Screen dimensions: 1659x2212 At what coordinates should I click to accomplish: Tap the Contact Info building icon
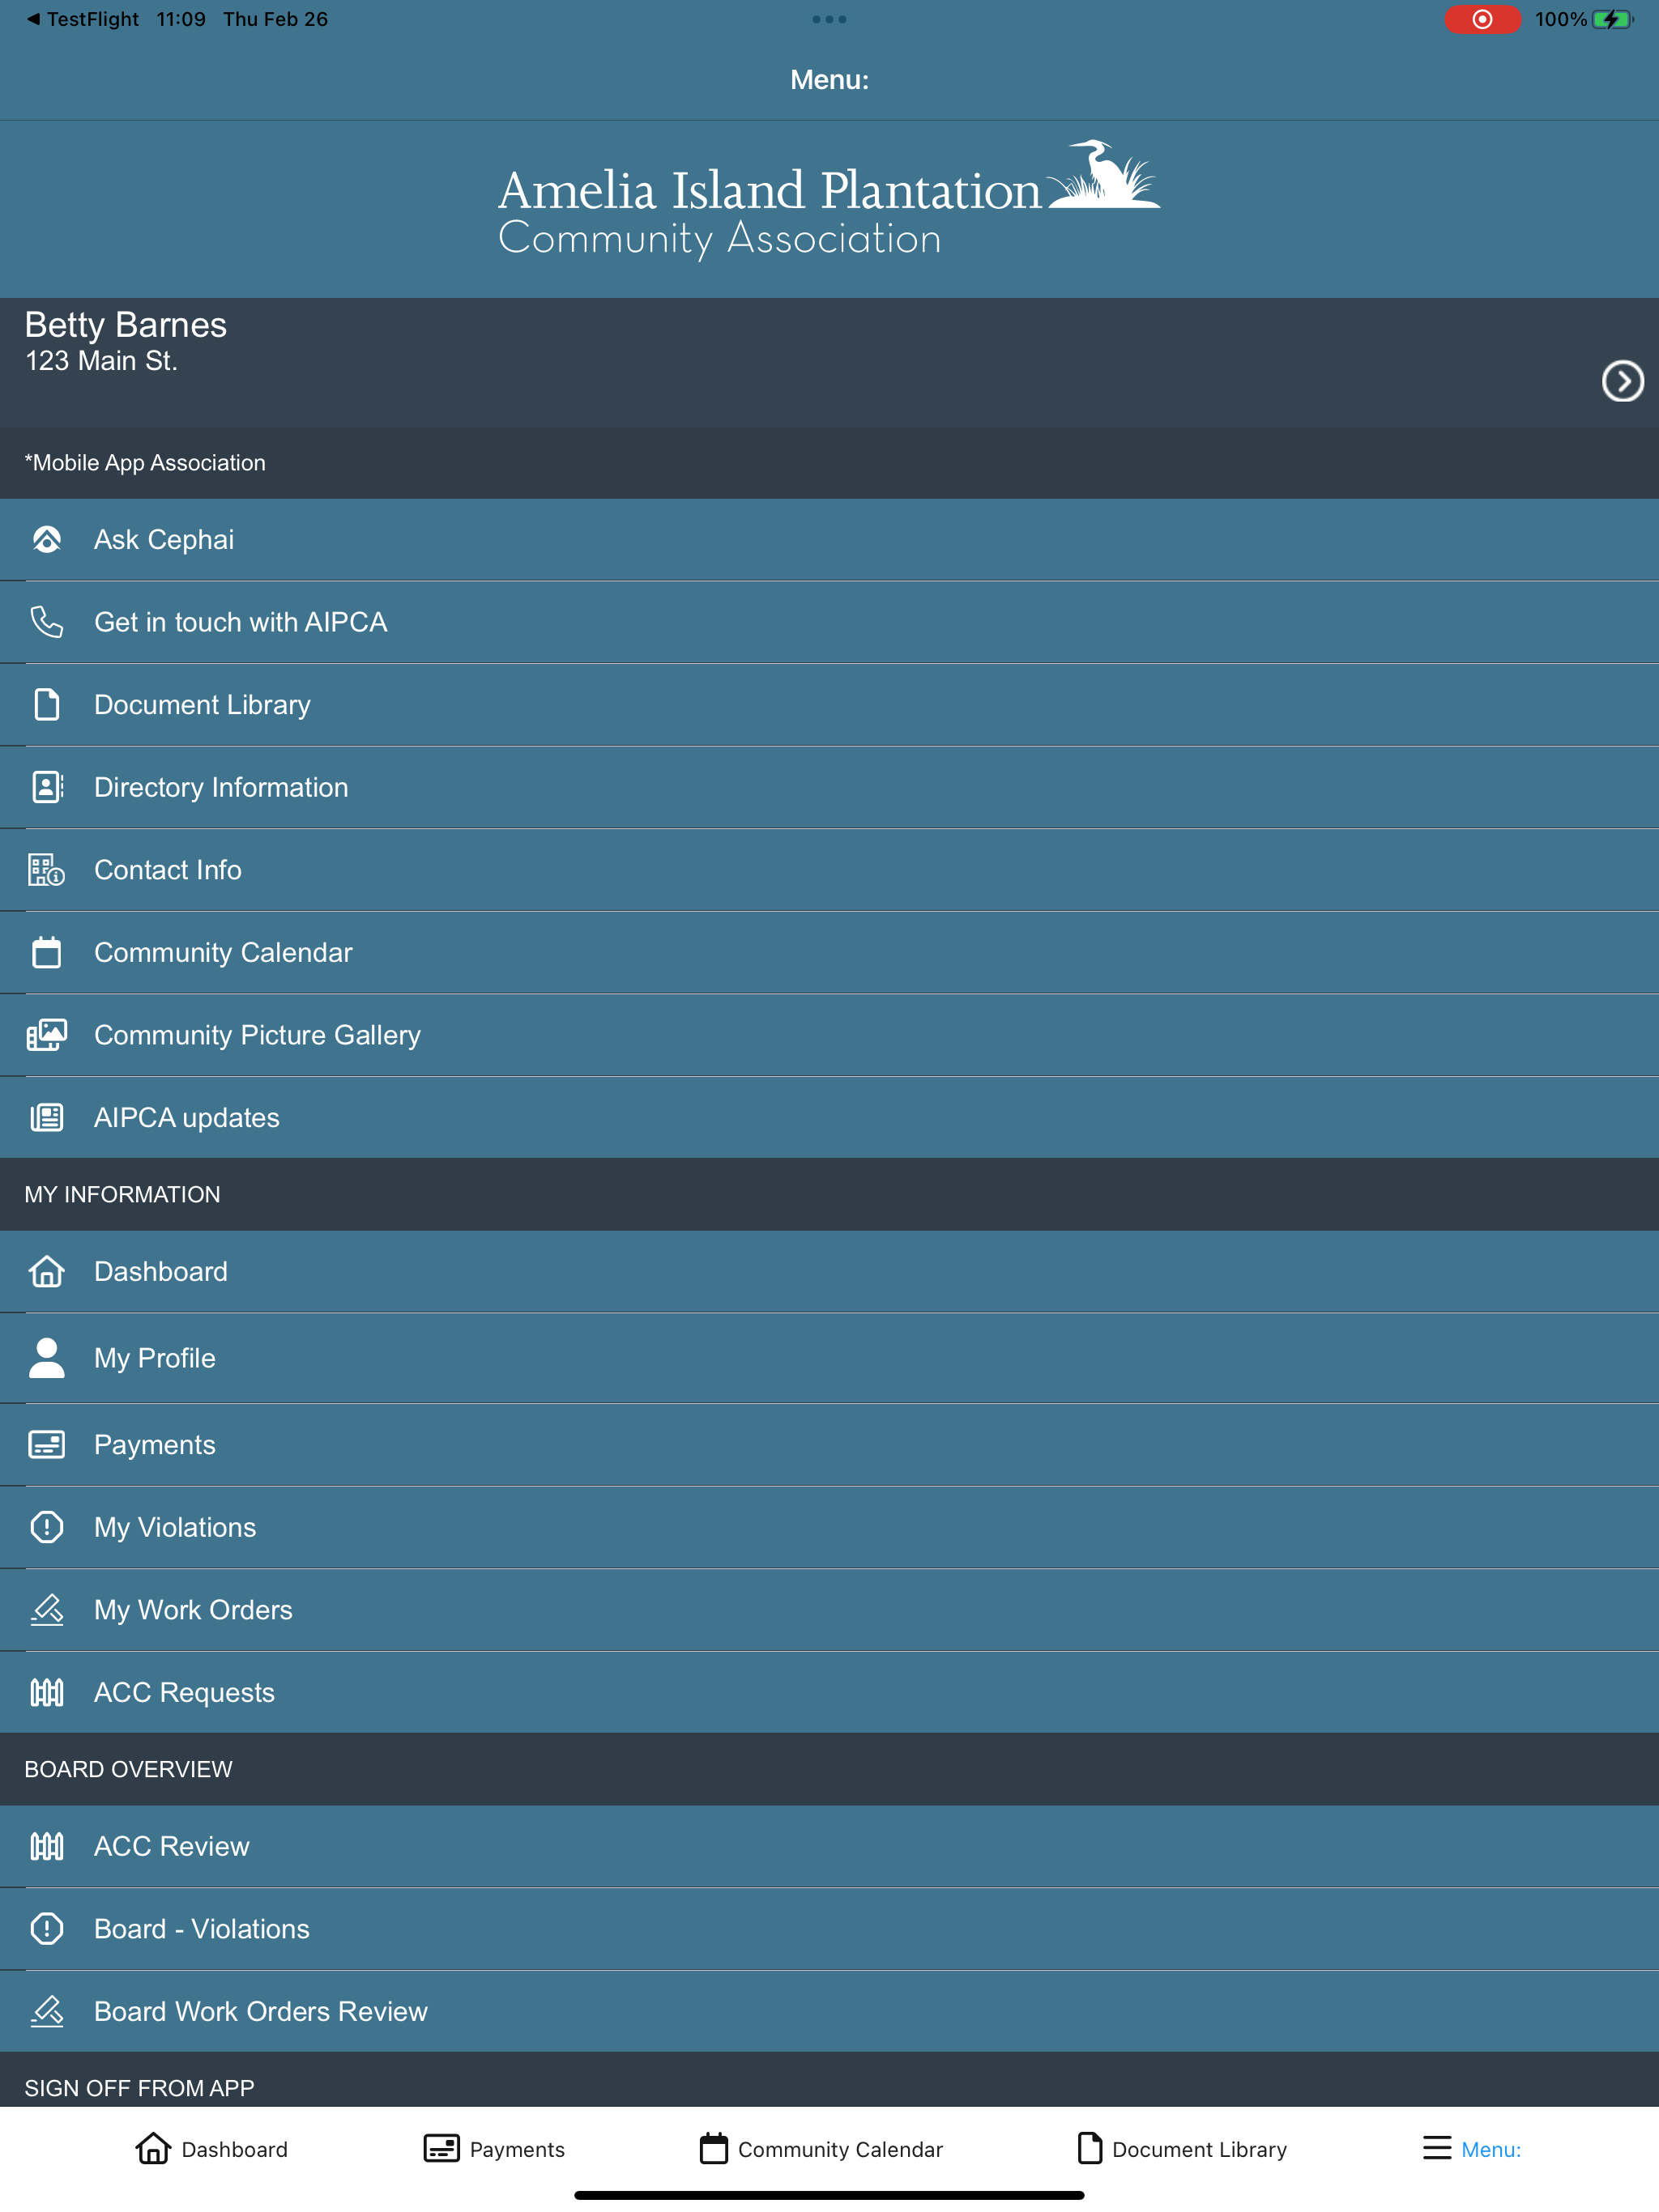tap(47, 870)
